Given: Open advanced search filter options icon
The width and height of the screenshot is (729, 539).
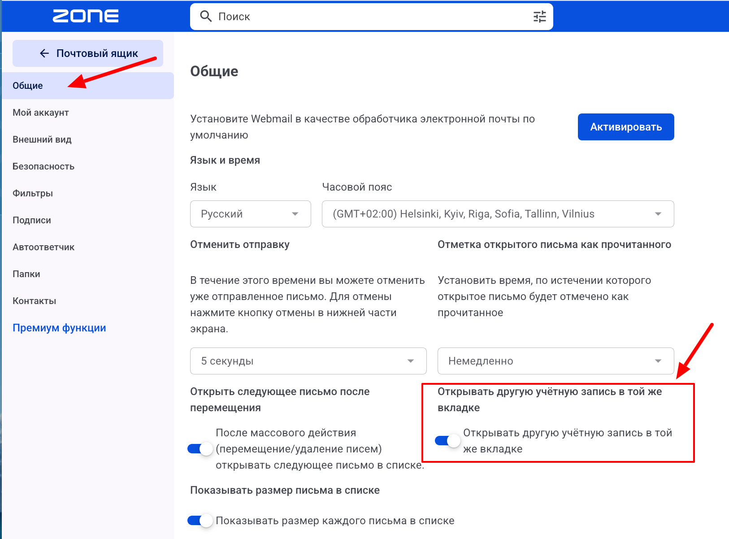Looking at the screenshot, I should 539,17.
